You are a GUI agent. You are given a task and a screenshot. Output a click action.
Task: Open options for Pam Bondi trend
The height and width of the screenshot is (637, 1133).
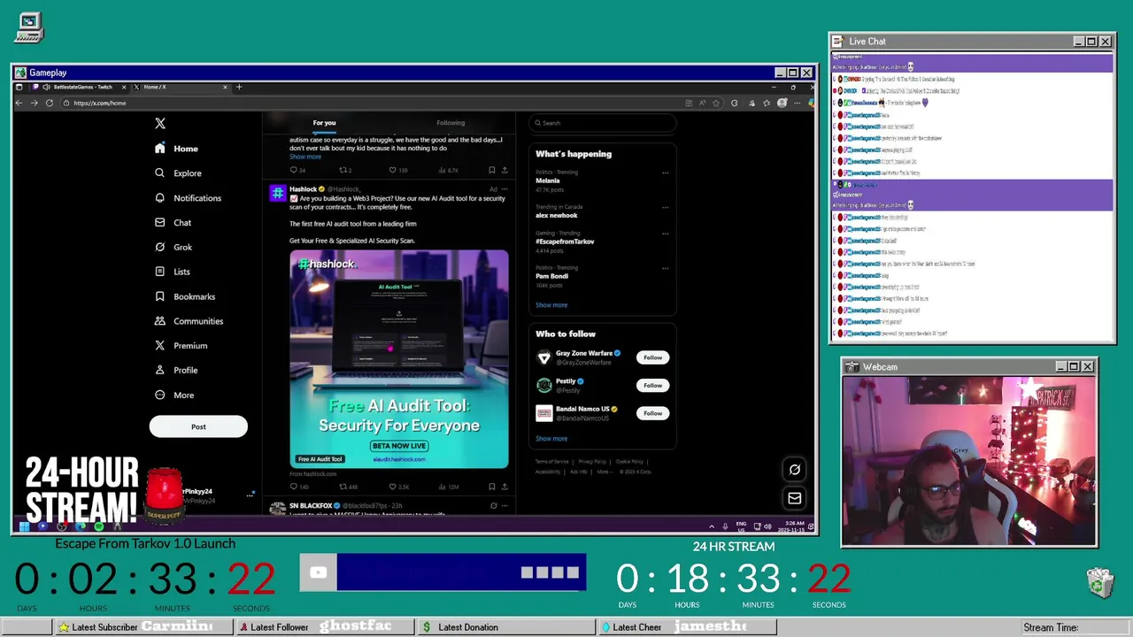tap(665, 269)
